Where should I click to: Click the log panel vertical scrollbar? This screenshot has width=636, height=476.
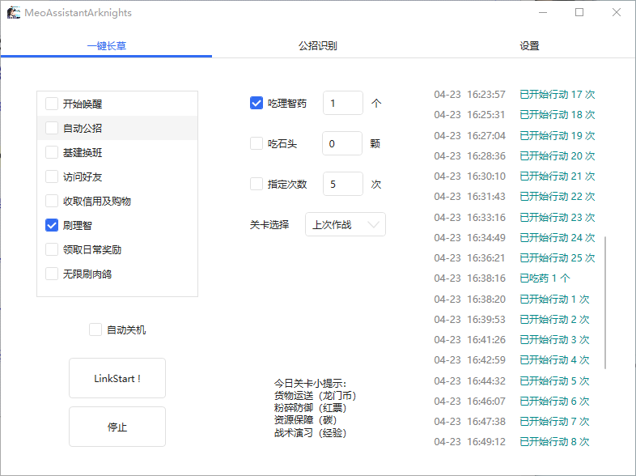pyautogui.click(x=605, y=302)
